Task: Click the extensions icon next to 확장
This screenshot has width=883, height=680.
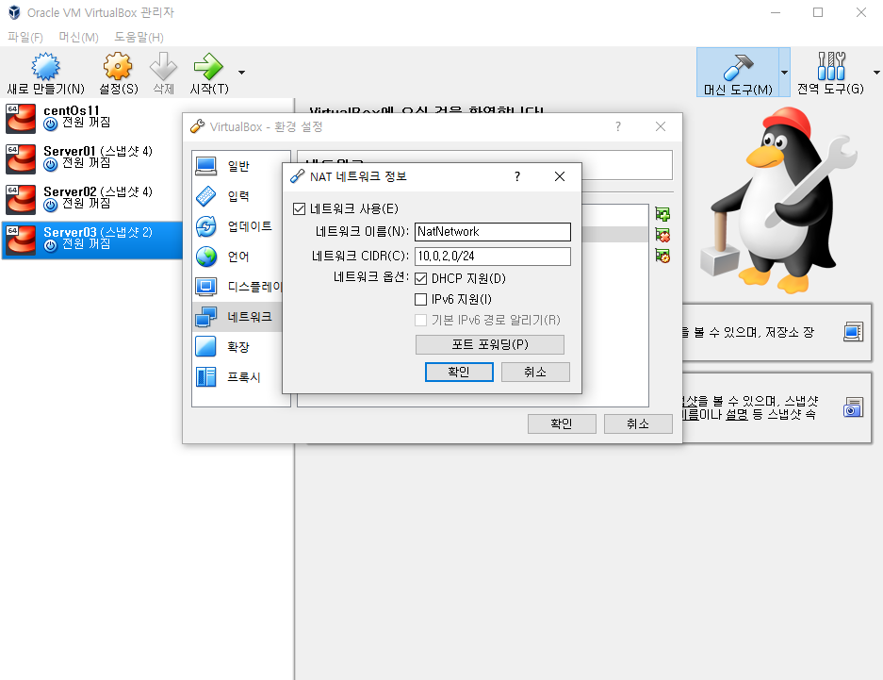Action: coord(206,347)
